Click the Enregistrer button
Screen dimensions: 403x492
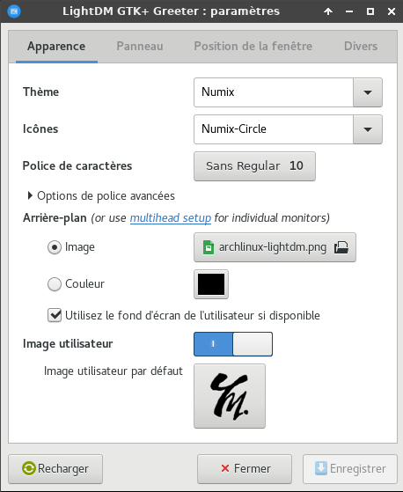(x=350, y=469)
